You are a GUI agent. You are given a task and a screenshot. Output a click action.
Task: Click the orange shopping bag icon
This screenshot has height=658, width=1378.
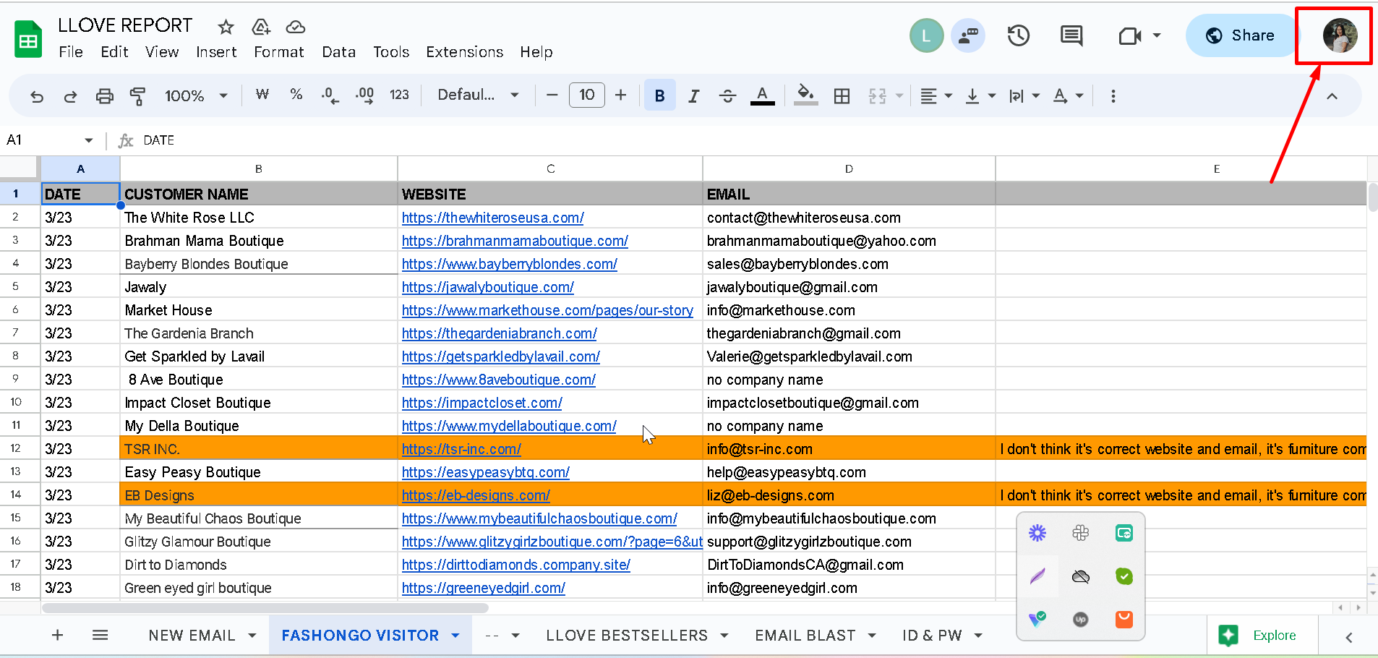(1124, 620)
